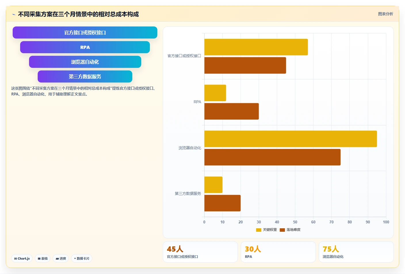Click the description paragraph under the funnel

(84, 91)
